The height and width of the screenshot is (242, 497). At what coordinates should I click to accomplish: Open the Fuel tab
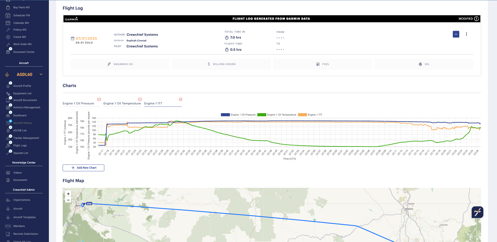point(322,64)
